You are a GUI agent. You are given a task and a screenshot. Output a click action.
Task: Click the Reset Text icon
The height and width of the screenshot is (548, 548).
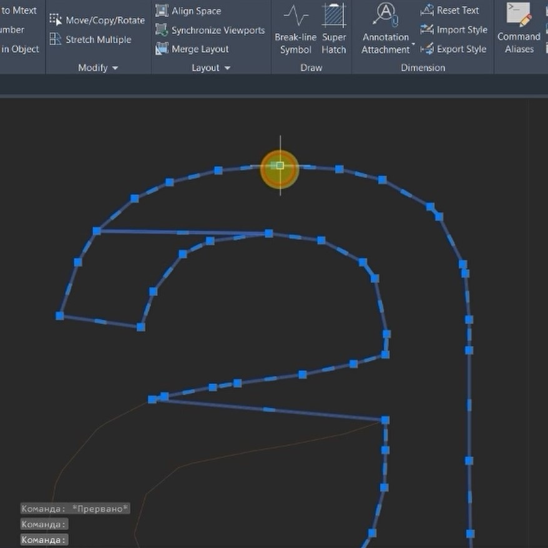coord(427,11)
